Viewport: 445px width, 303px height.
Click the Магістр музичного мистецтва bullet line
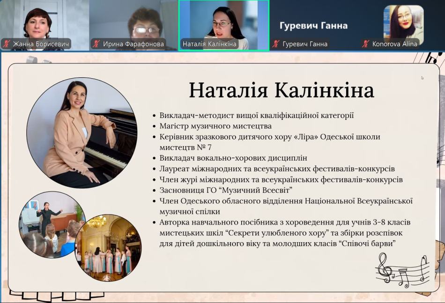(x=215, y=126)
